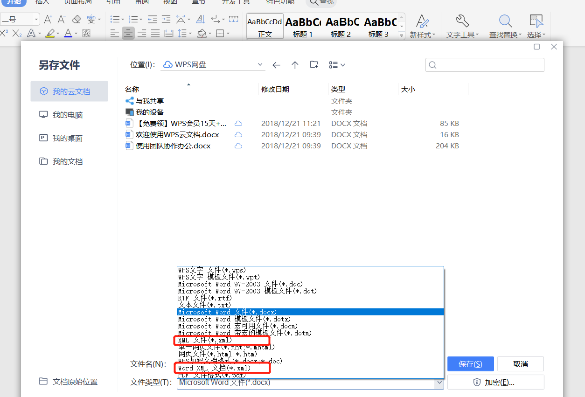Apply bulleted list formatting
This screenshot has height=397, width=585.
pyautogui.click(x=115, y=19)
